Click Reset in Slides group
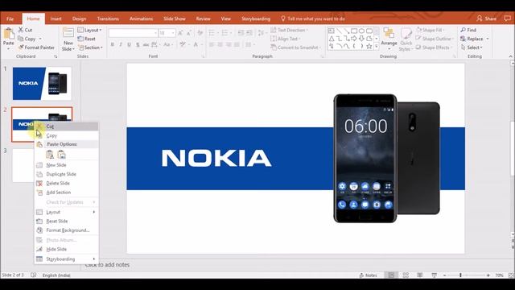This screenshot has height=290, width=515. coord(87,39)
